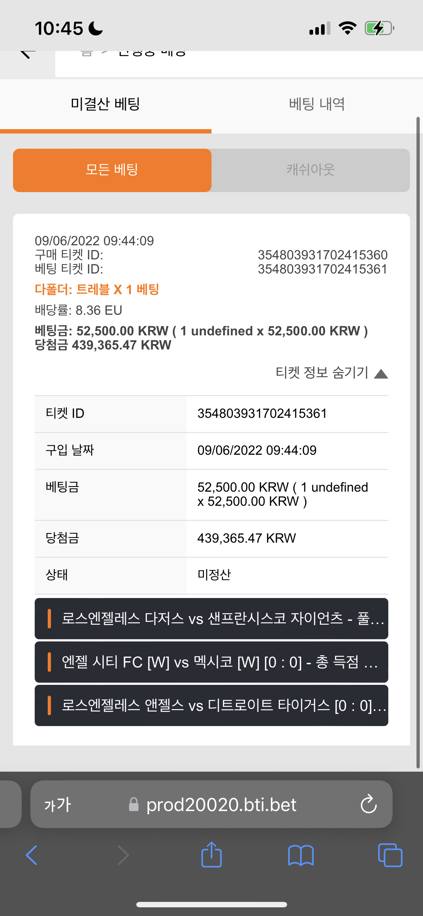Image resolution: width=423 pixels, height=916 pixels.
Task: Open the Safari bookmarks book icon
Action: pos(301,855)
